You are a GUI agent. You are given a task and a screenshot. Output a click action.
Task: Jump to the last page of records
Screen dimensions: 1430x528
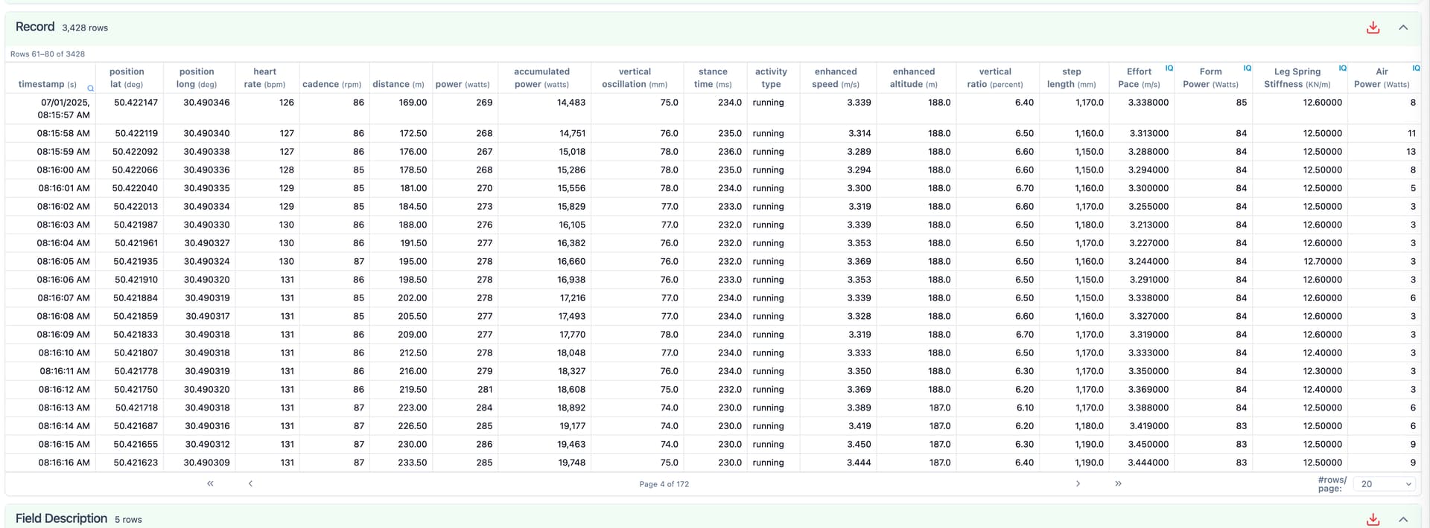click(x=1118, y=483)
